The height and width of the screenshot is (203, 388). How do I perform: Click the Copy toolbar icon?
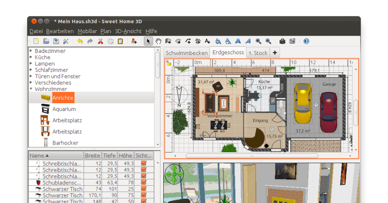click(110, 41)
